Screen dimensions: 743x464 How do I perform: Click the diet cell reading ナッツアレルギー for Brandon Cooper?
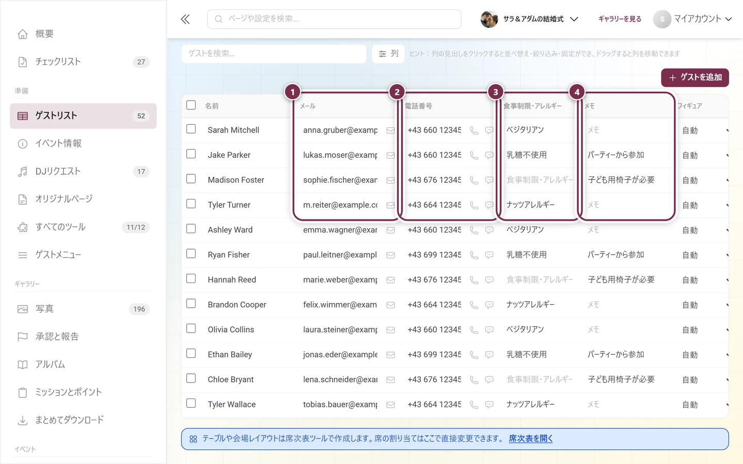coord(530,305)
